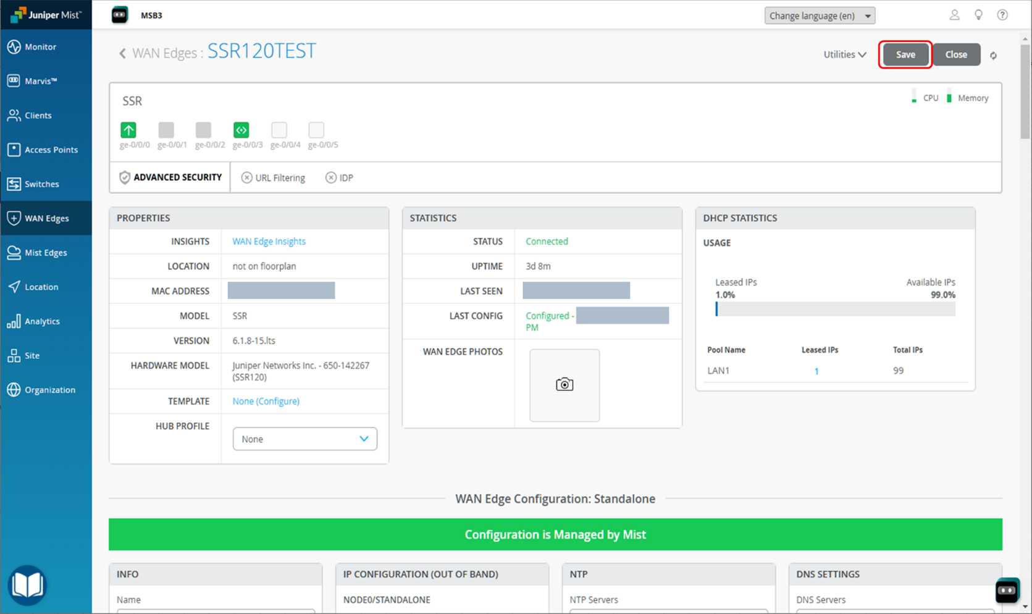Click the total IPs value 99
Screen dimensions: 1032x614
click(x=898, y=371)
